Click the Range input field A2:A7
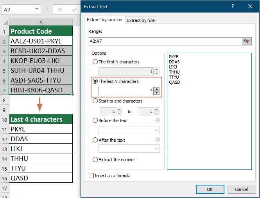 pos(165,41)
